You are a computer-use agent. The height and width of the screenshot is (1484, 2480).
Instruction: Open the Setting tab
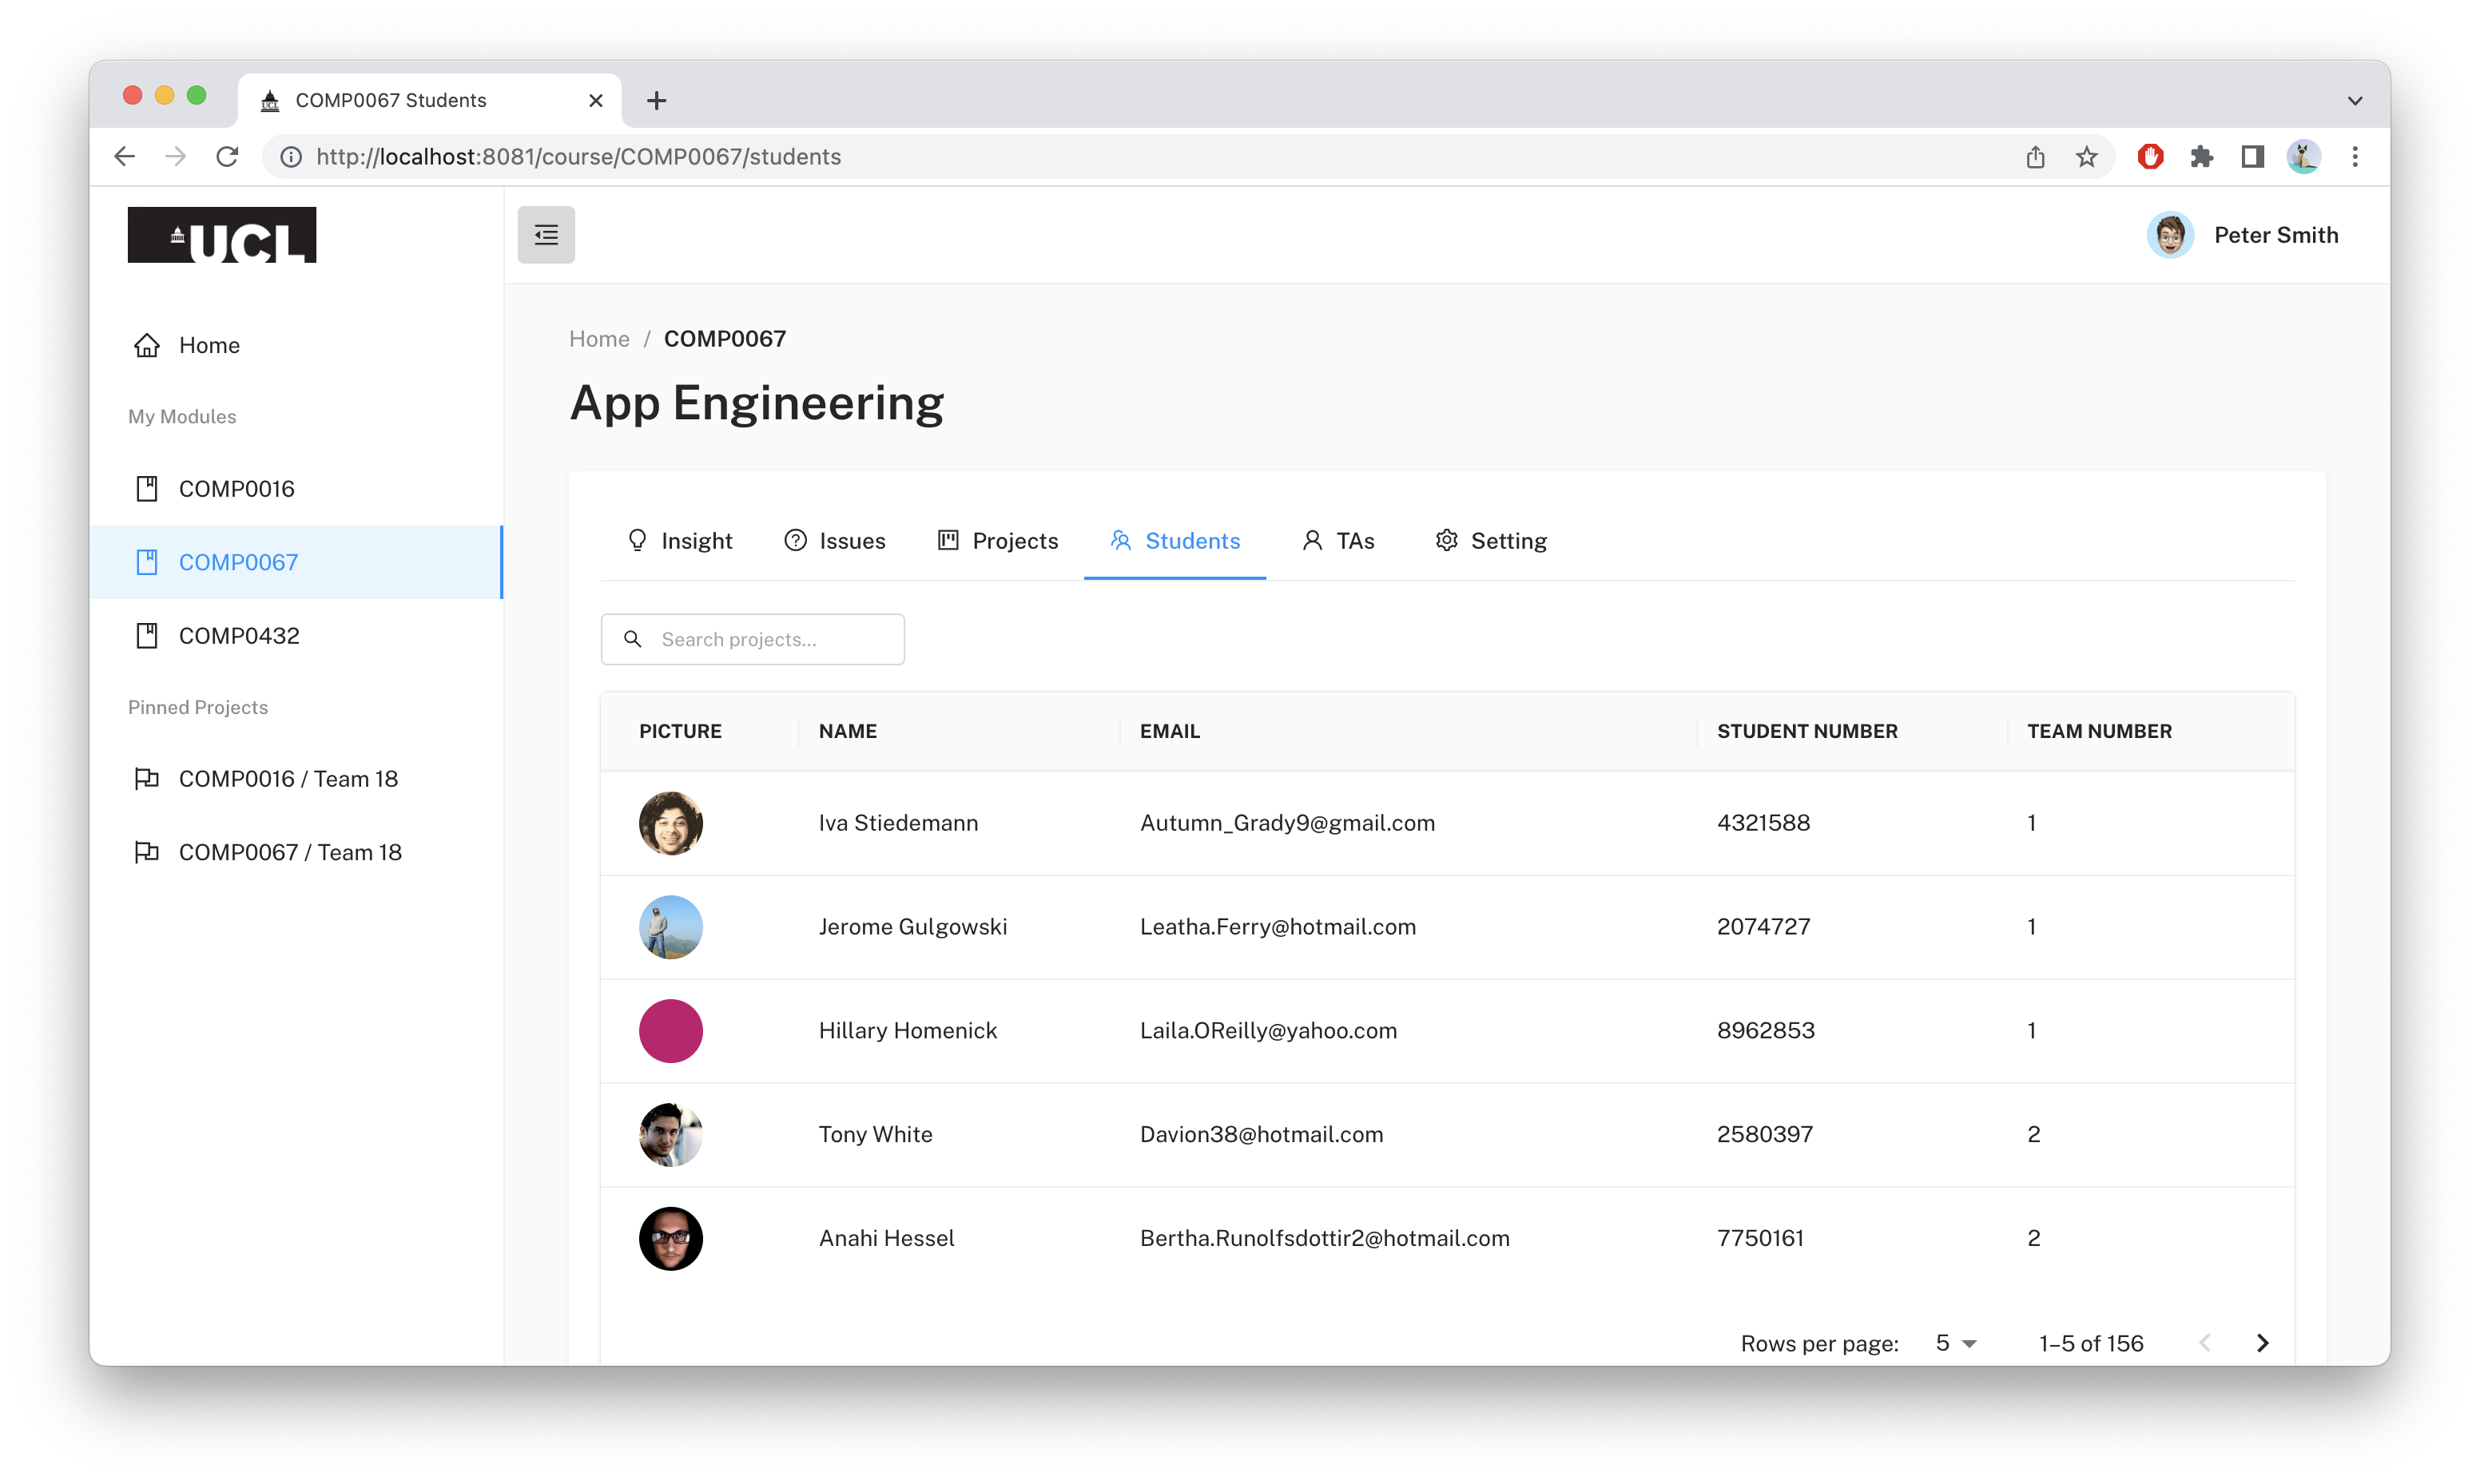(1491, 541)
